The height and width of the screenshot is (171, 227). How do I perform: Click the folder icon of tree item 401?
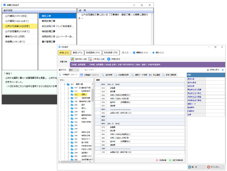(x=68, y=84)
